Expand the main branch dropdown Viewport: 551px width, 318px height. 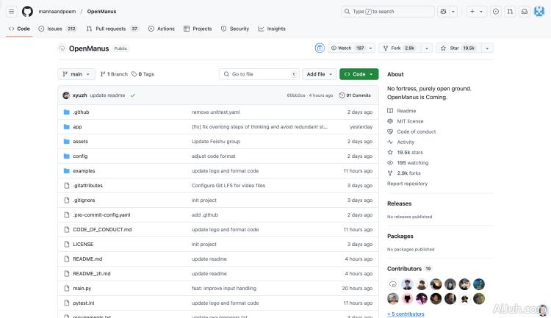[78, 74]
